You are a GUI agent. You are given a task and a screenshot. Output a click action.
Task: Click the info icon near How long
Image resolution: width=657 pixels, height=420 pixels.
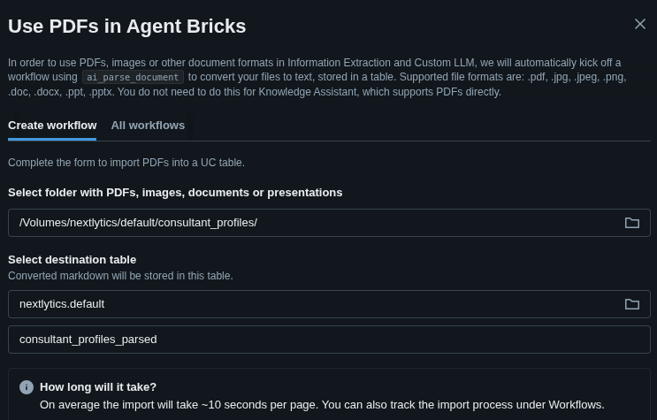(27, 387)
